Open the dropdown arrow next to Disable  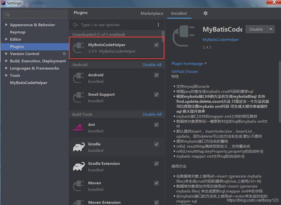(x=271, y=29)
